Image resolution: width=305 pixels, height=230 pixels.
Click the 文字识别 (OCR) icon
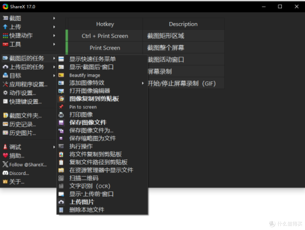pos(61,186)
